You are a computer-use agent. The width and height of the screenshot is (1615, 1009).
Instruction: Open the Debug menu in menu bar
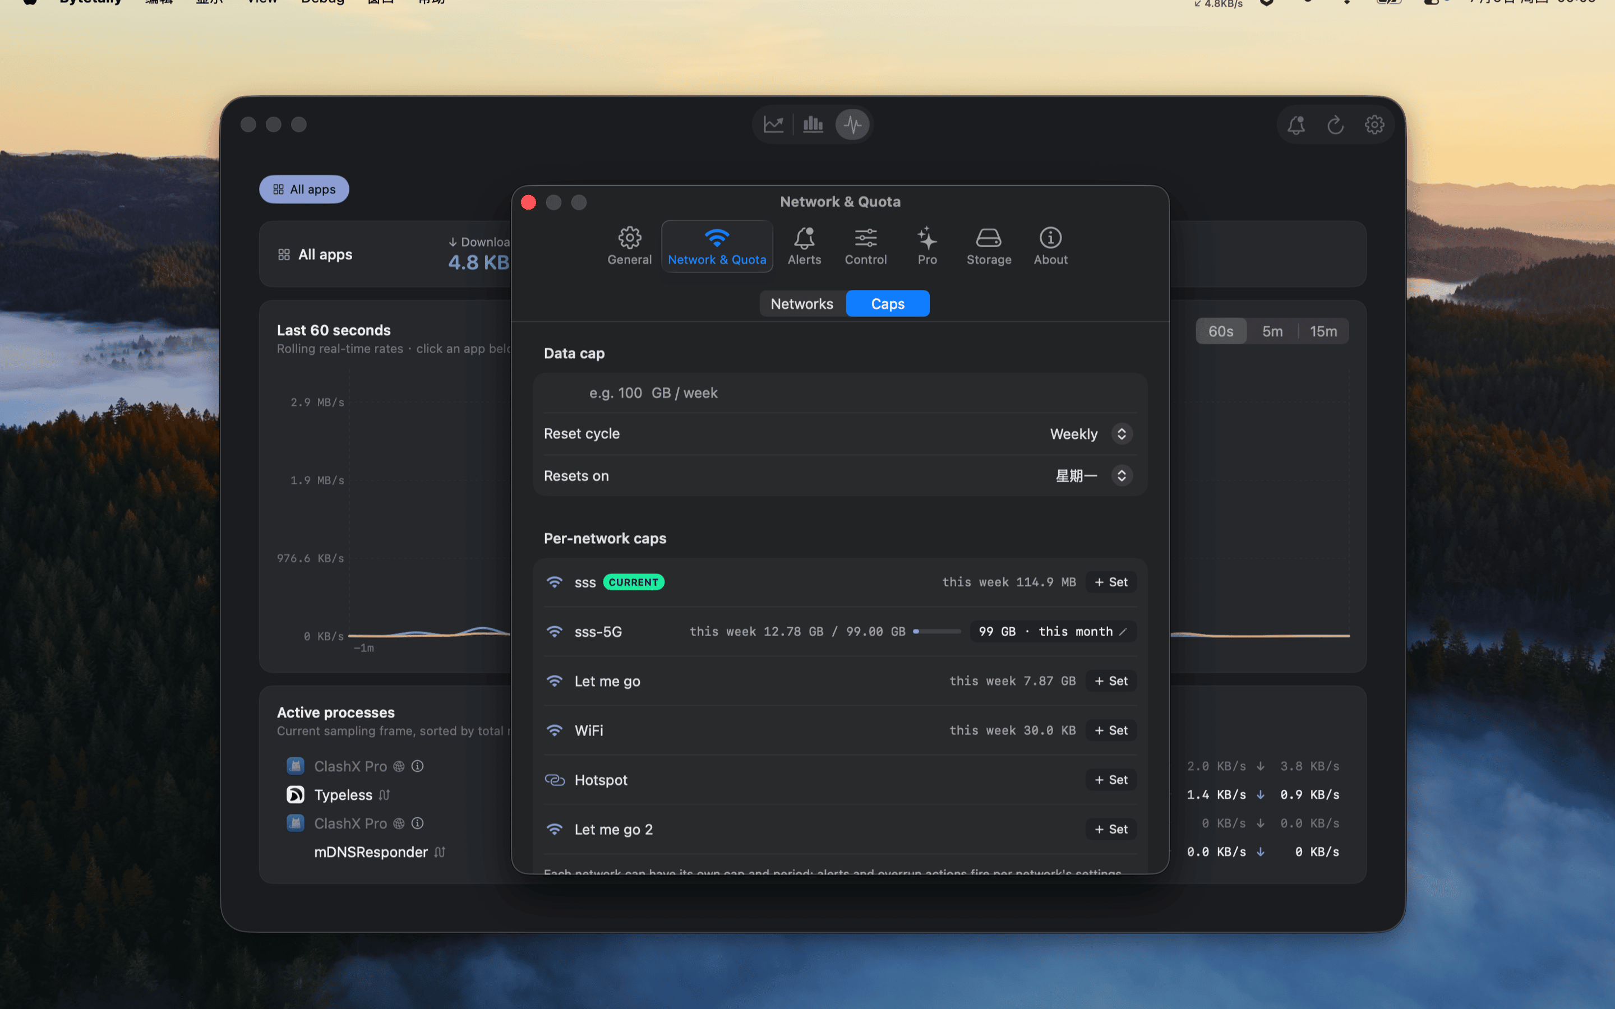click(322, 2)
